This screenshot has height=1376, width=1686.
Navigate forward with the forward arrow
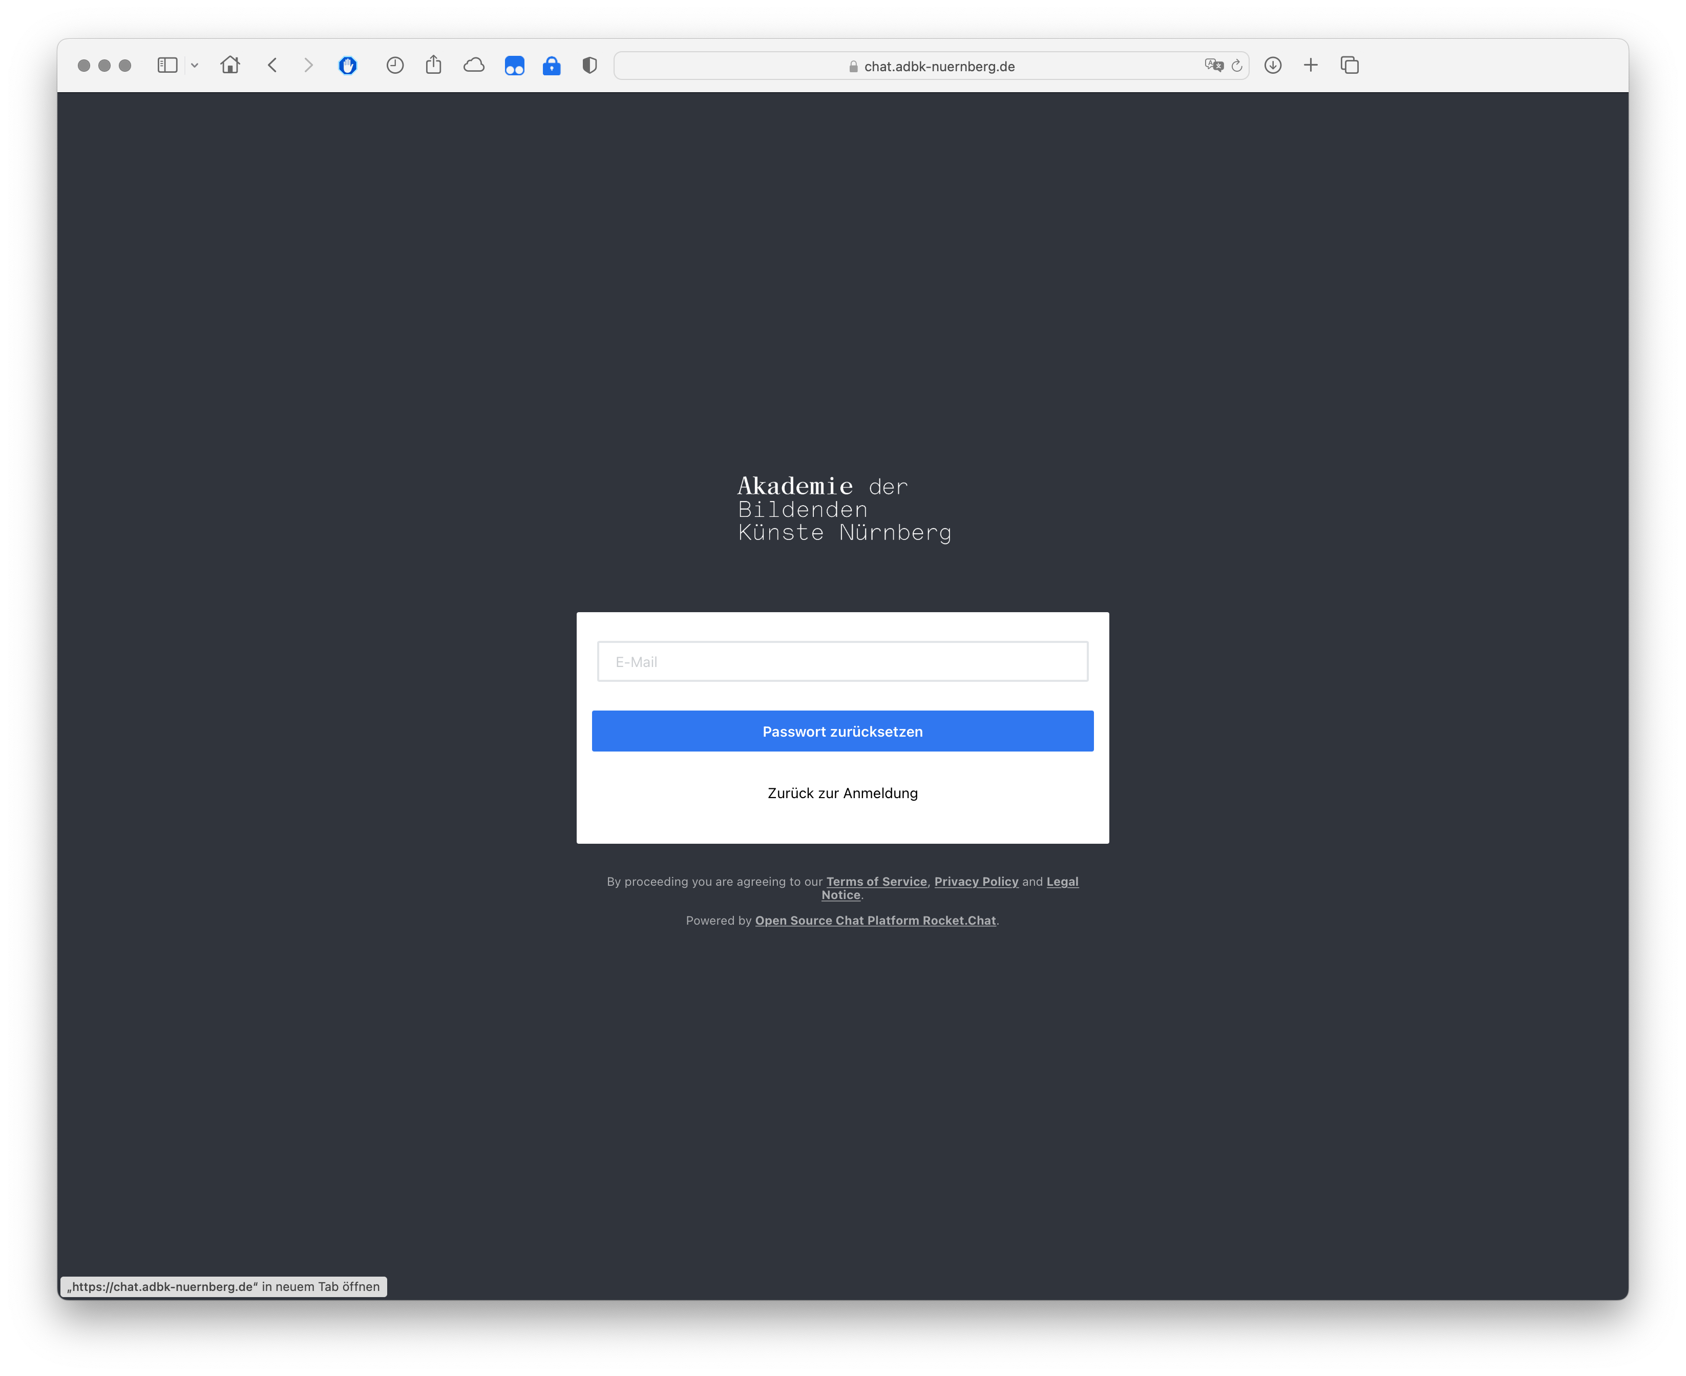[308, 66]
